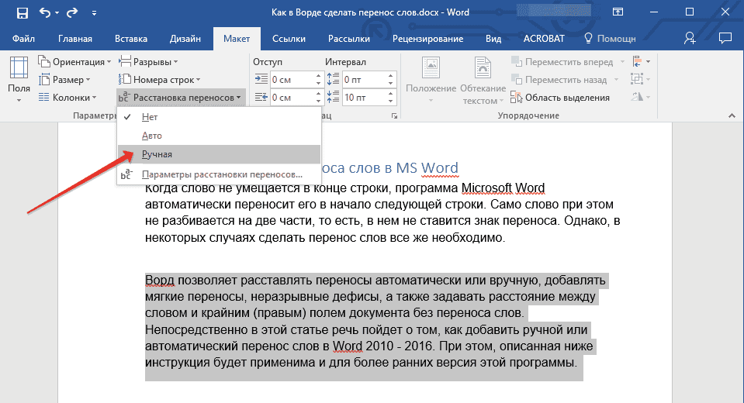Choose Нет in hyphenation menu

coord(220,117)
